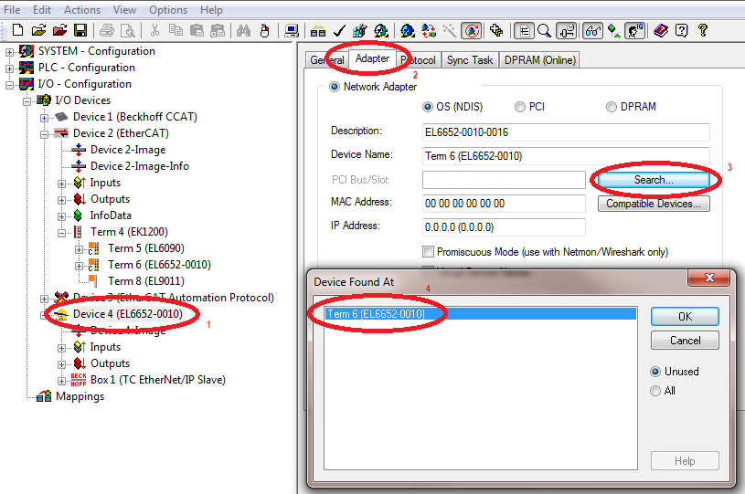The height and width of the screenshot is (494, 745).
Task: Click the yellow question mark icon
Action: pyautogui.click(x=703, y=30)
